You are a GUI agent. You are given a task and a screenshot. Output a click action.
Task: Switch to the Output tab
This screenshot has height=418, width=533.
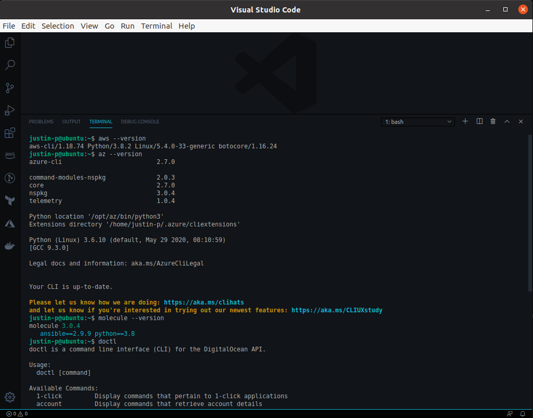(x=71, y=122)
